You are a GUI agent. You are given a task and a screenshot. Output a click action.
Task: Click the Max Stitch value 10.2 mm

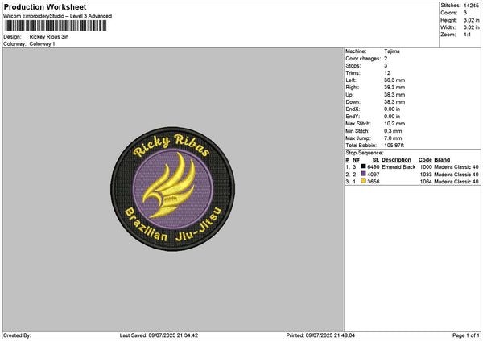coord(394,124)
